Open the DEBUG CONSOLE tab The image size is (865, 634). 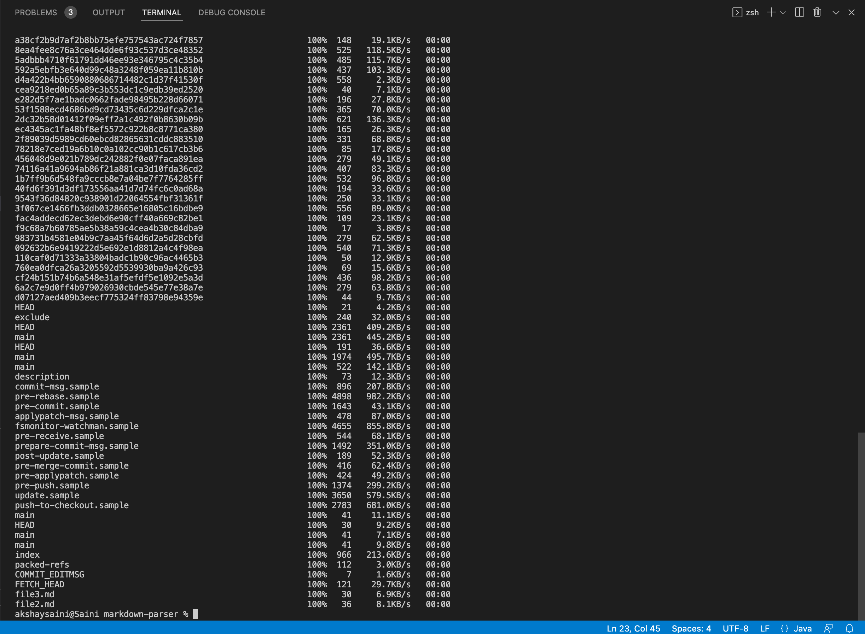click(232, 12)
